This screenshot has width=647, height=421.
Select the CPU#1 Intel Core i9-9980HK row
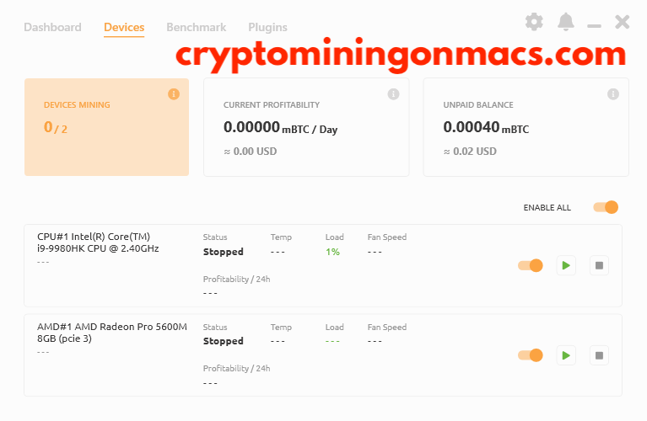tap(323, 266)
